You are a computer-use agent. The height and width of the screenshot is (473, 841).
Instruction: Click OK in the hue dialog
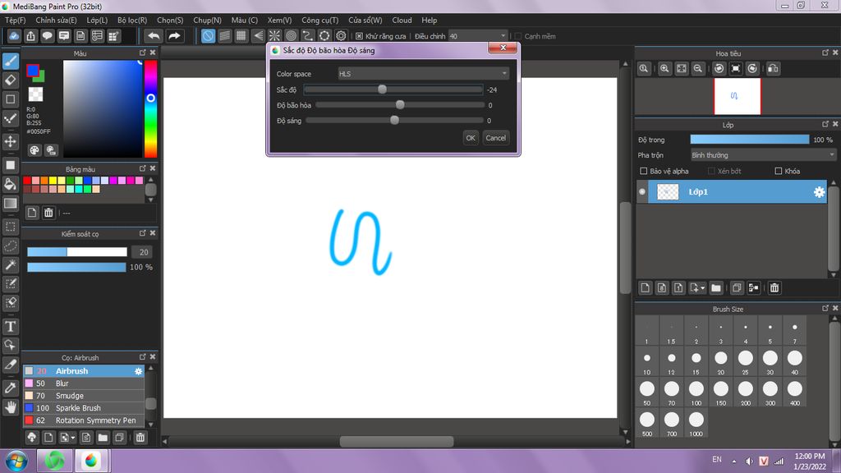pos(471,138)
